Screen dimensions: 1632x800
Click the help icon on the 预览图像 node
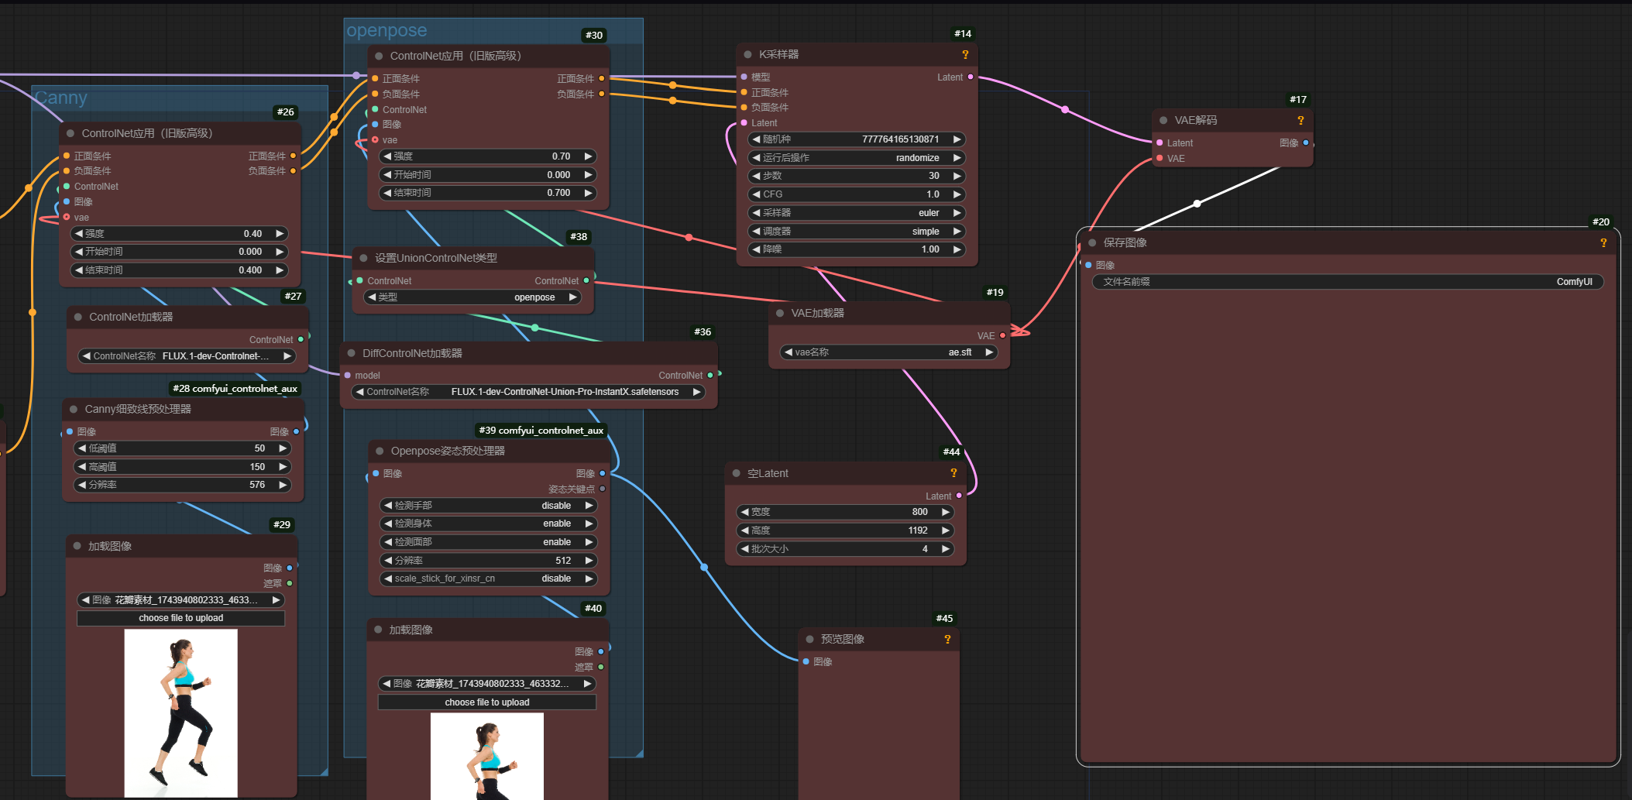(x=947, y=639)
